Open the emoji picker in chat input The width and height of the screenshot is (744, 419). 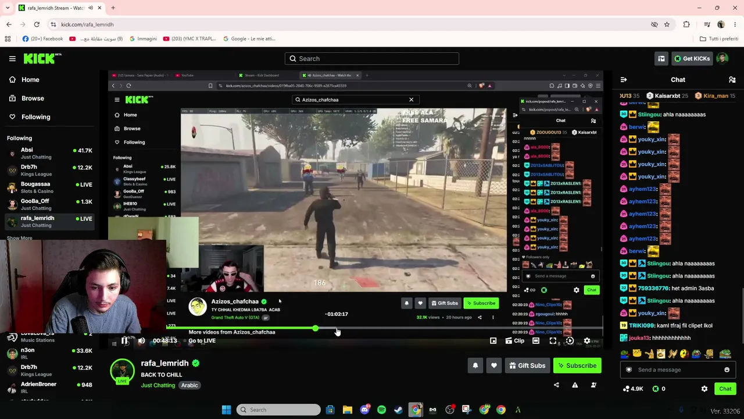(x=727, y=370)
